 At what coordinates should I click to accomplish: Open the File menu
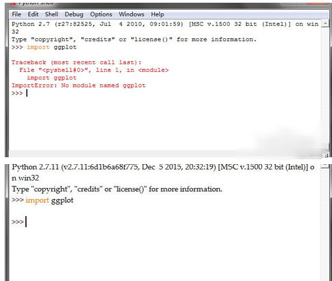[x=16, y=14]
